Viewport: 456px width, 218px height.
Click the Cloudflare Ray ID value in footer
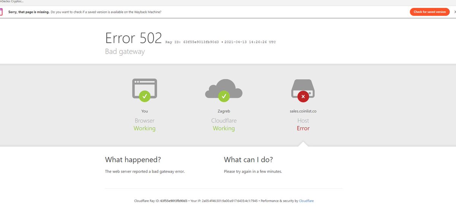tap(174, 201)
